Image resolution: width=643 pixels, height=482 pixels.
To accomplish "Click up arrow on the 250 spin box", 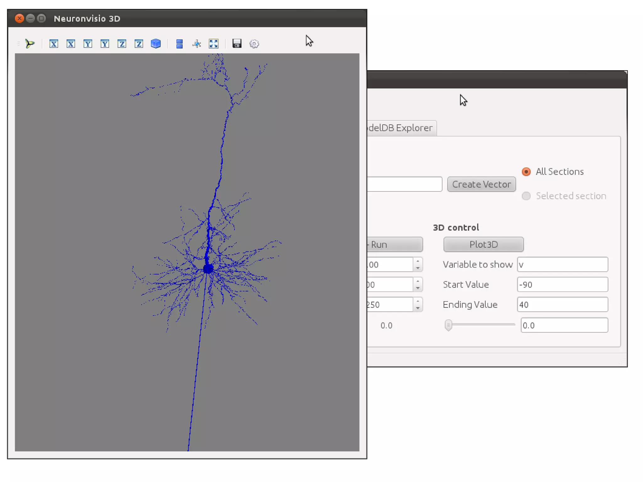I will coord(418,301).
